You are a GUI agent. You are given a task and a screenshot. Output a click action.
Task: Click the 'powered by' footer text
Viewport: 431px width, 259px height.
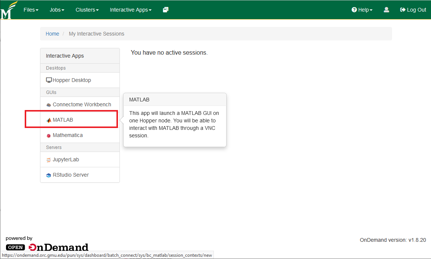click(19, 238)
